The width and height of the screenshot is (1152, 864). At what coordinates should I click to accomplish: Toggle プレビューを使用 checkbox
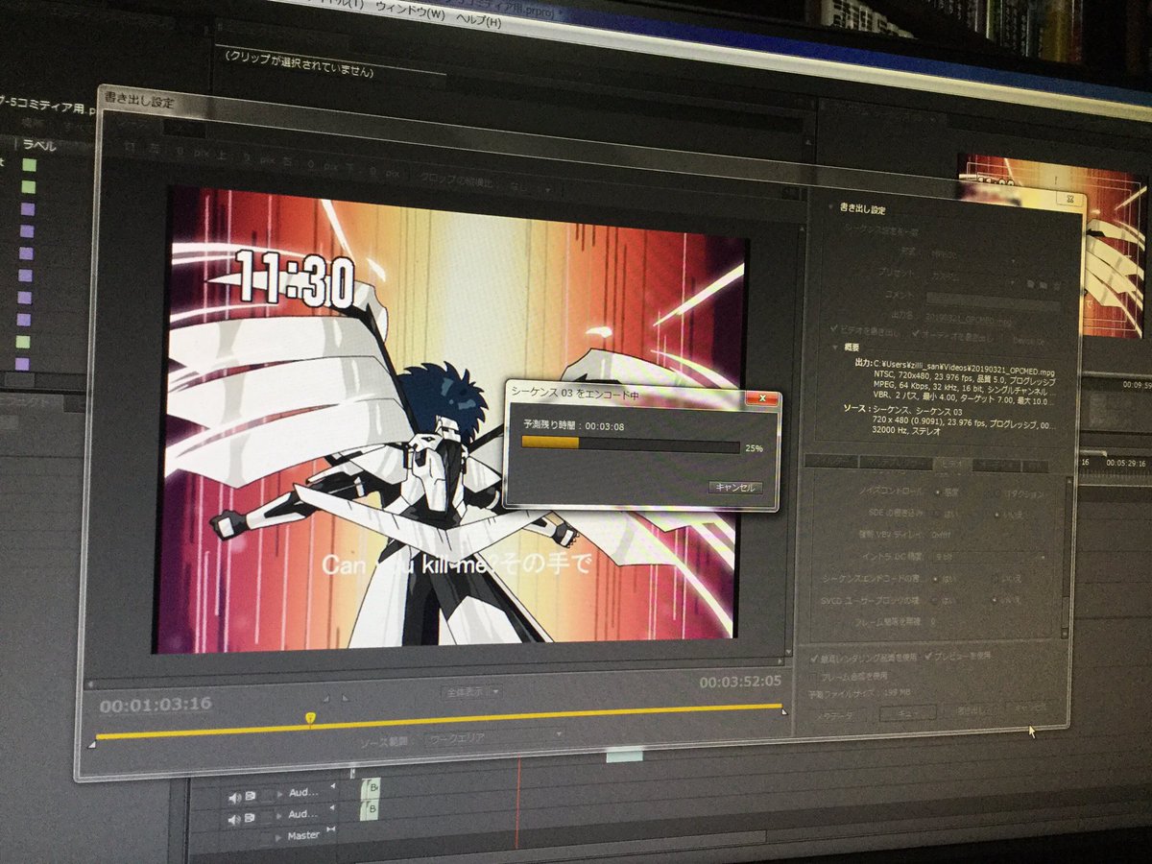(x=928, y=657)
